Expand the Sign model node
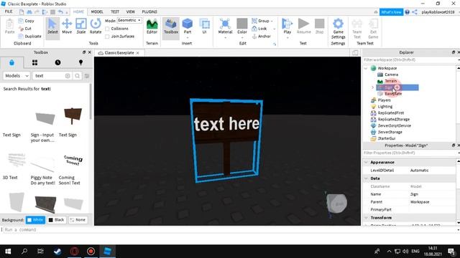The height and width of the screenshot is (258, 460). [x=372, y=87]
